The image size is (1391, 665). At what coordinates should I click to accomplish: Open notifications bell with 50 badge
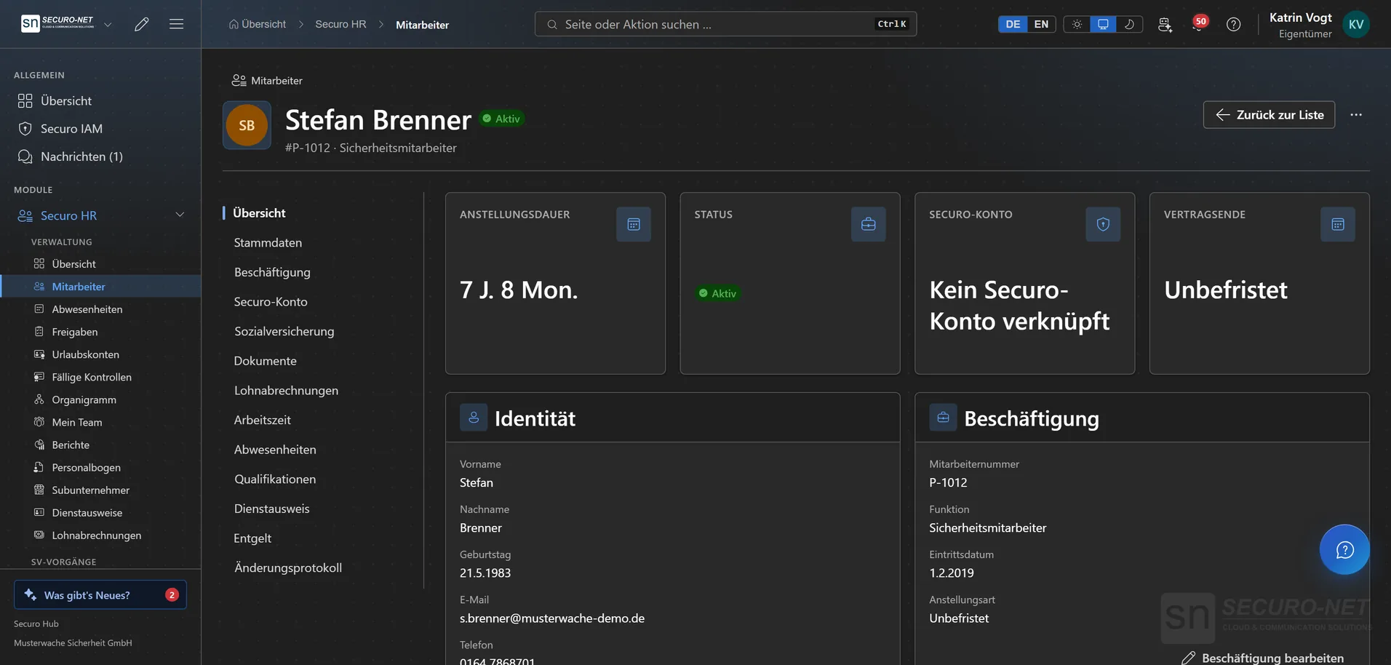pos(1199,24)
